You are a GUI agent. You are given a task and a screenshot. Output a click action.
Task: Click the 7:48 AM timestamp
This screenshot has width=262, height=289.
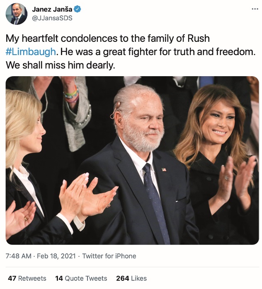point(19,256)
